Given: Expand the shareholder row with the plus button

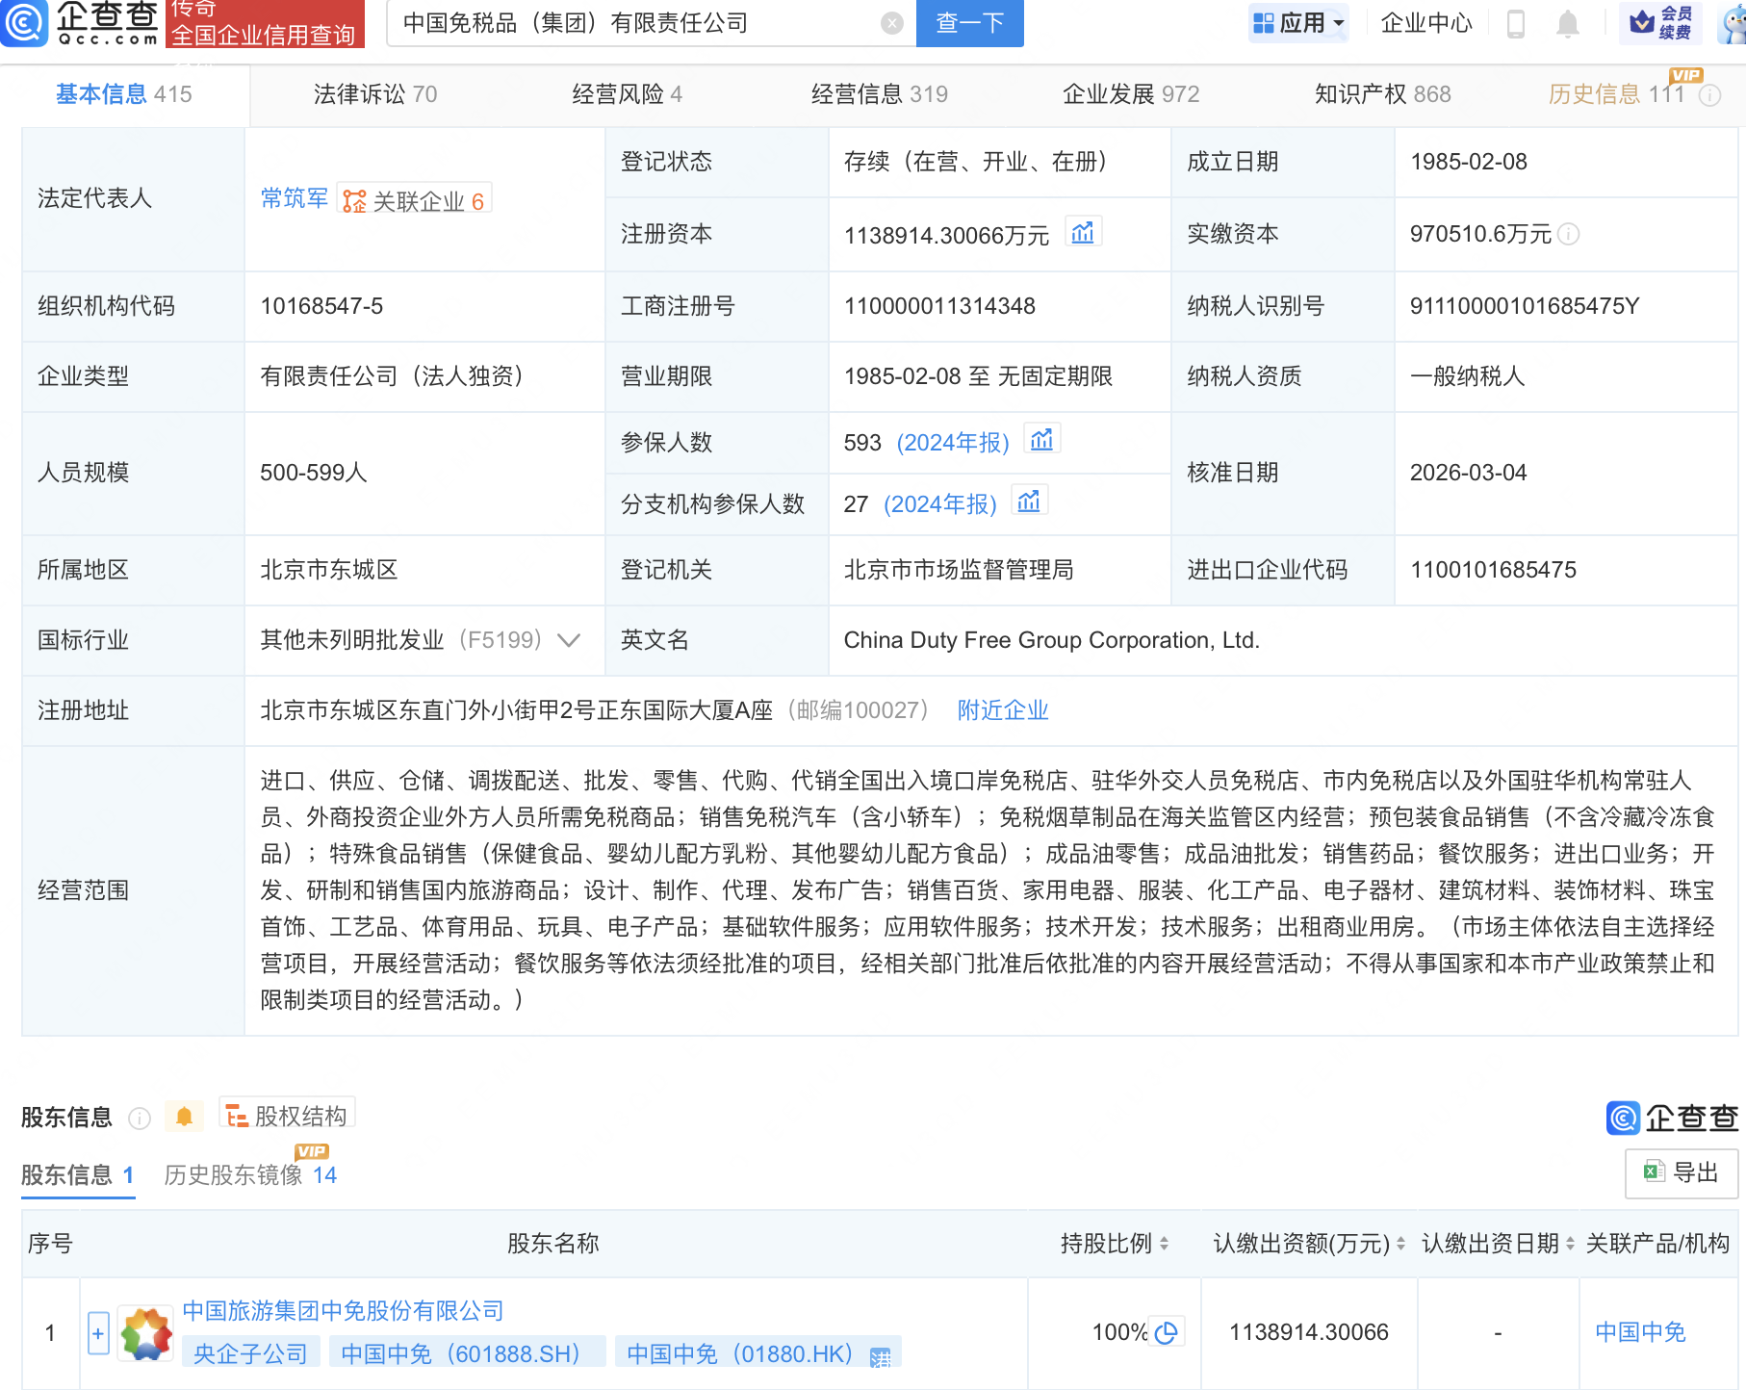Looking at the screenshot, I should [98, 1332].
